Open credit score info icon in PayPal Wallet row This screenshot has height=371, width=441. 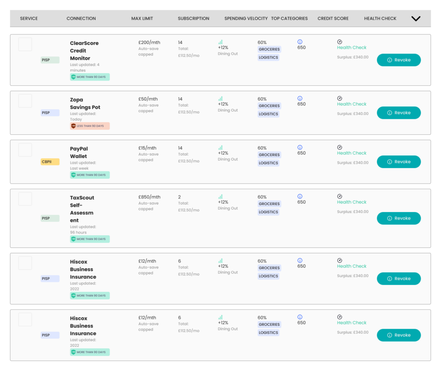(300, 147)
